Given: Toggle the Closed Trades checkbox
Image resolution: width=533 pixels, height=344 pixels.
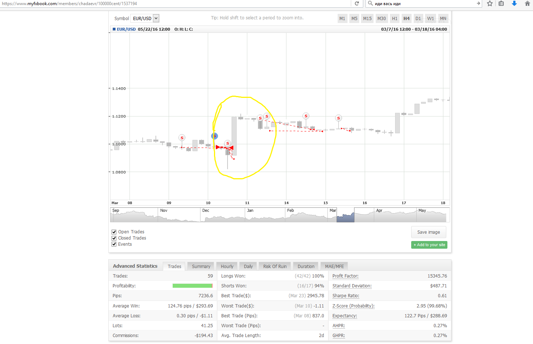Looking at the screenshot, I should coord(114,238).
